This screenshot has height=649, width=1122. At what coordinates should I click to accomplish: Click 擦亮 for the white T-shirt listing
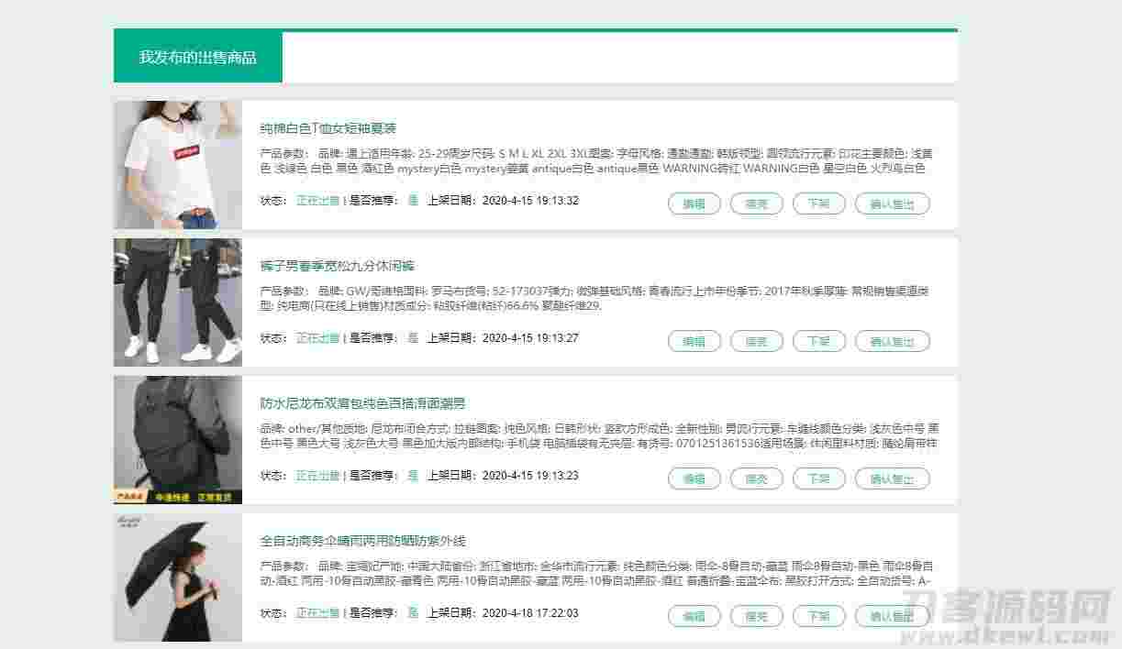tap(757, 203)
